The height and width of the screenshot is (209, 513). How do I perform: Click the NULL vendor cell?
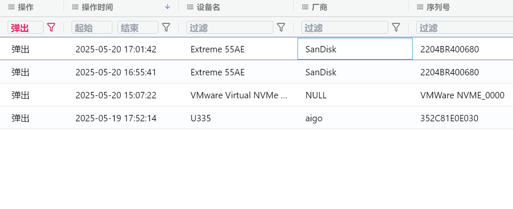click(x=316, y=95)
